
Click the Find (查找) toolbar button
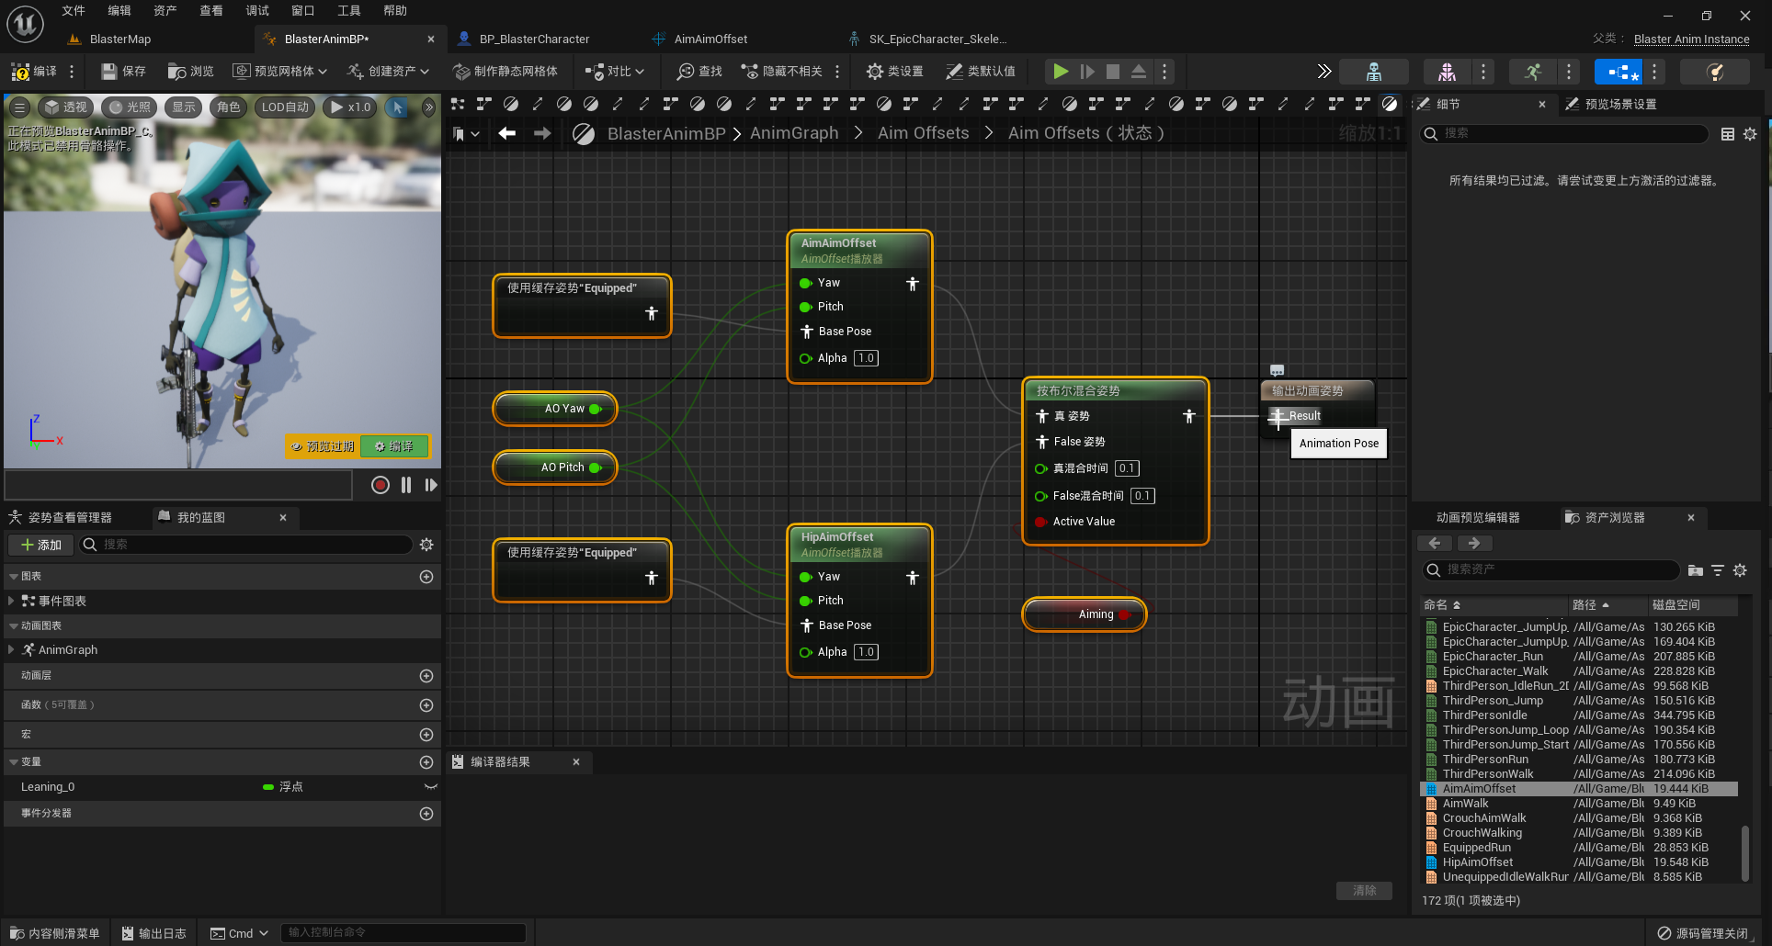699,72
